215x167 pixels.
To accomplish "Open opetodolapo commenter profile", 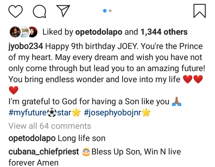I will pos(32,139).
